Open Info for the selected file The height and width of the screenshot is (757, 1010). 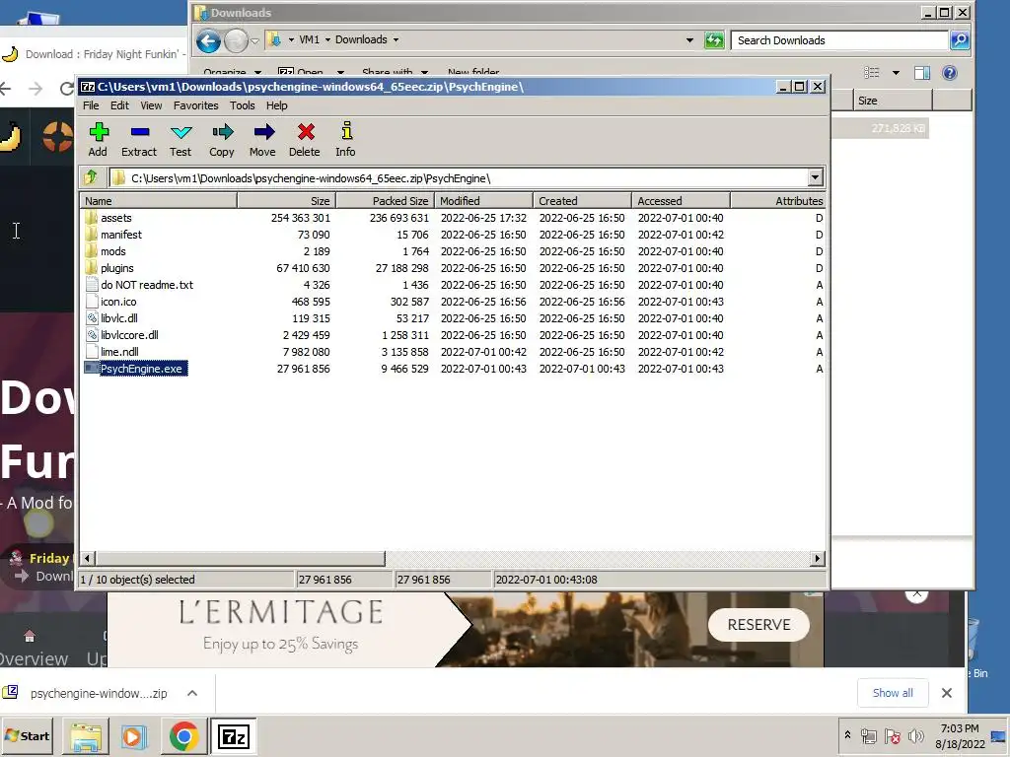(346, 139)
